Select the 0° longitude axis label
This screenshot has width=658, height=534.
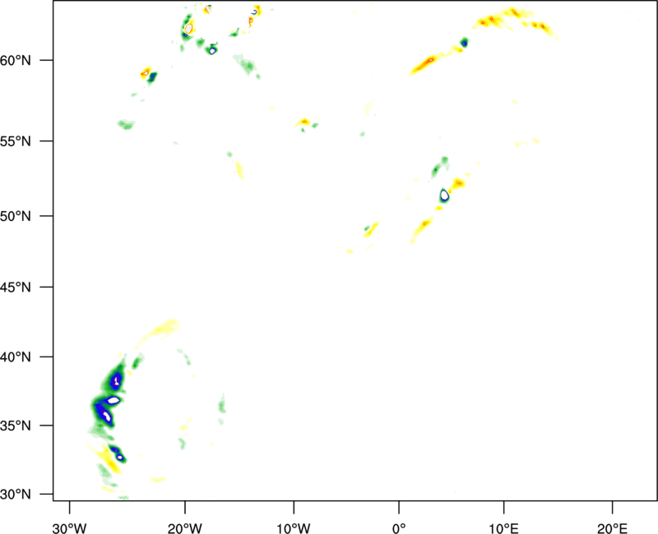point(399,528)
